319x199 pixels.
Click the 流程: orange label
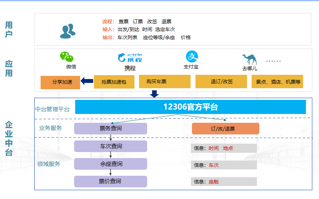[x=108, y=22]
